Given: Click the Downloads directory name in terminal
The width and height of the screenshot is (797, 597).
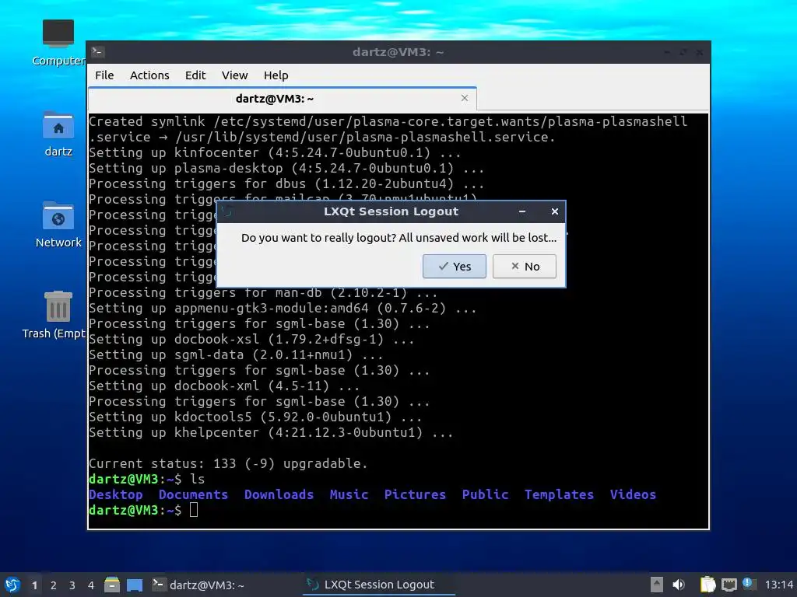Looking at the screenshot, I should [x=279, y=494].
